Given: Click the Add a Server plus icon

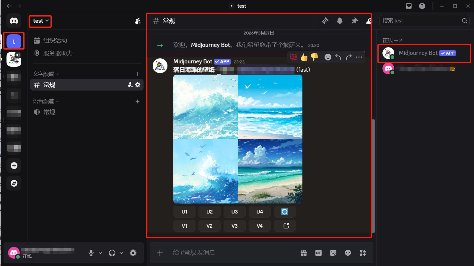Looking at the screenshot, I should click(14, 166).
